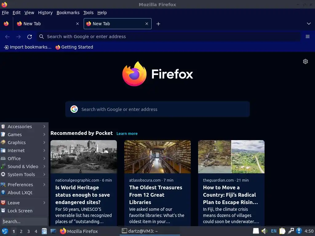This screenshot has width=315, height=236.
Task: Open the Tools menu
Action: (x=88, y=13)
